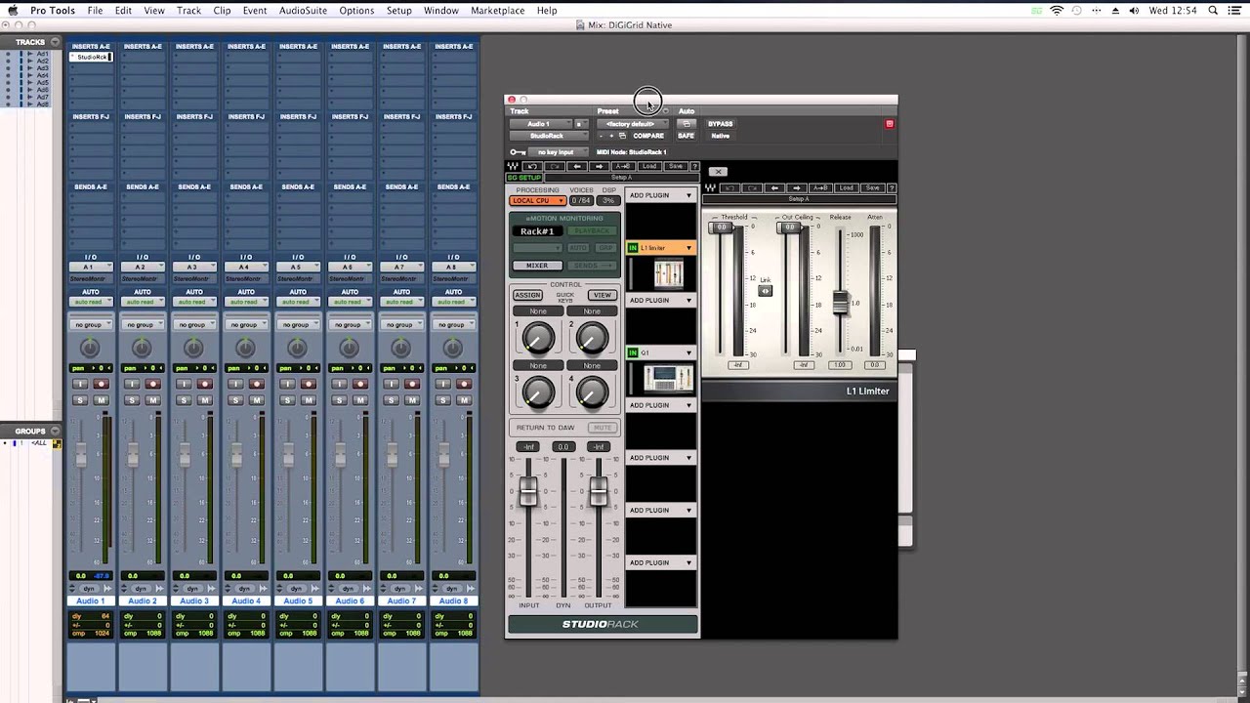Open the Marketplace menu

pos(497,11)
